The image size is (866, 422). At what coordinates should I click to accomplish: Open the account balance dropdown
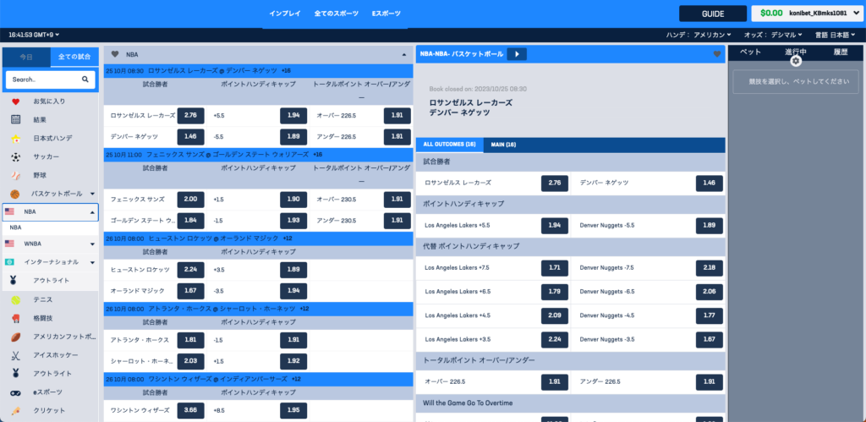pyautogui.click(x=806, y=14)
